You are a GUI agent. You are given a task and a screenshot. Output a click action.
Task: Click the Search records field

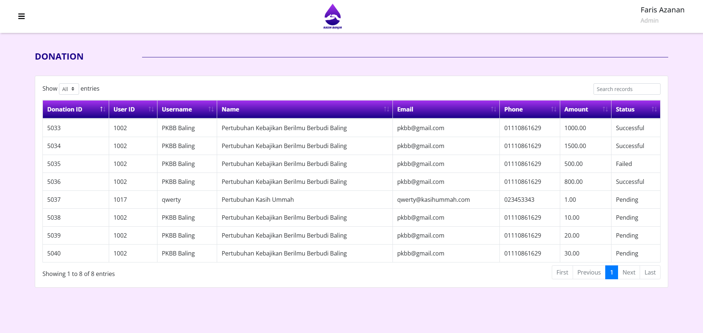626,89
